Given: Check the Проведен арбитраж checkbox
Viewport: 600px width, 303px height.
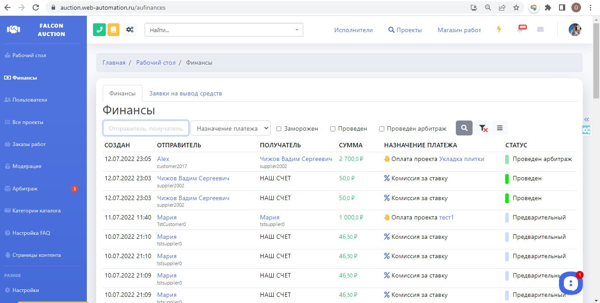Looking at the screenshot, I should click(382, 129).
